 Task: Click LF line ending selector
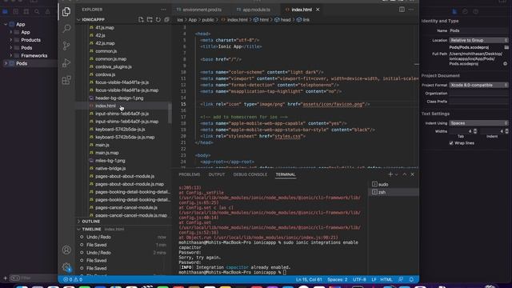tap(374, 279)
